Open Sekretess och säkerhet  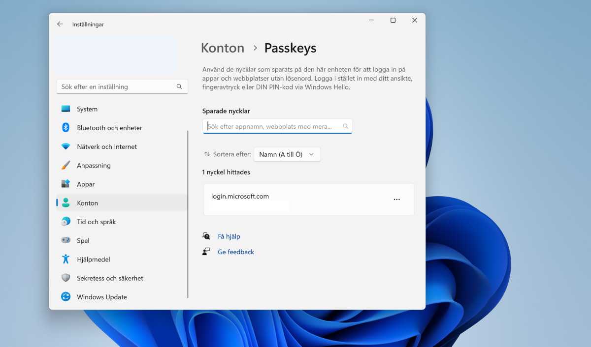click(110, 278)
